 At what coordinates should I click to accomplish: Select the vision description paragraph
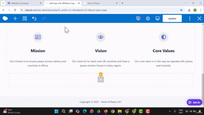(x=101, y=63)
